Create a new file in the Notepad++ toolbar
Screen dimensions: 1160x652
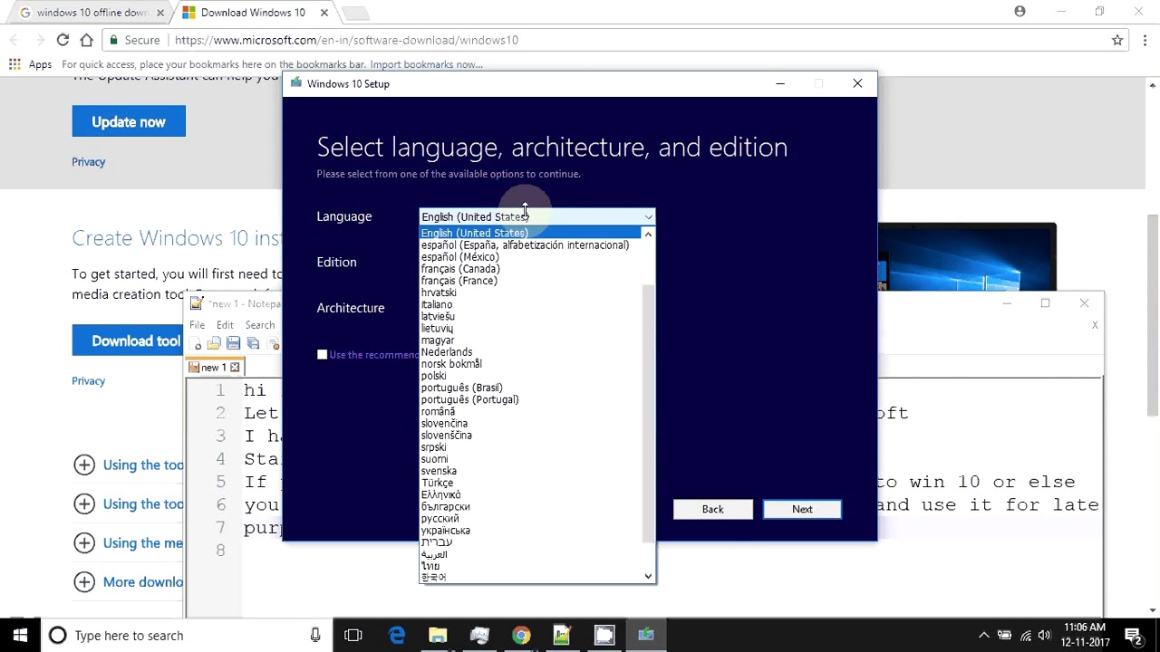point(197,344)
